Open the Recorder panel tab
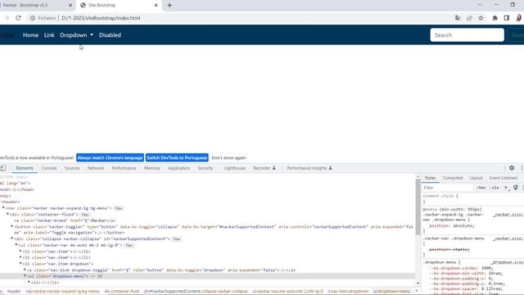524x295 pixels. [x=264, y=168]
